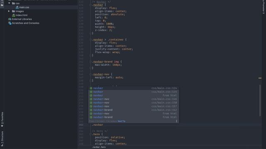
Task: Click the images folder icon
Action: (13, 11)
